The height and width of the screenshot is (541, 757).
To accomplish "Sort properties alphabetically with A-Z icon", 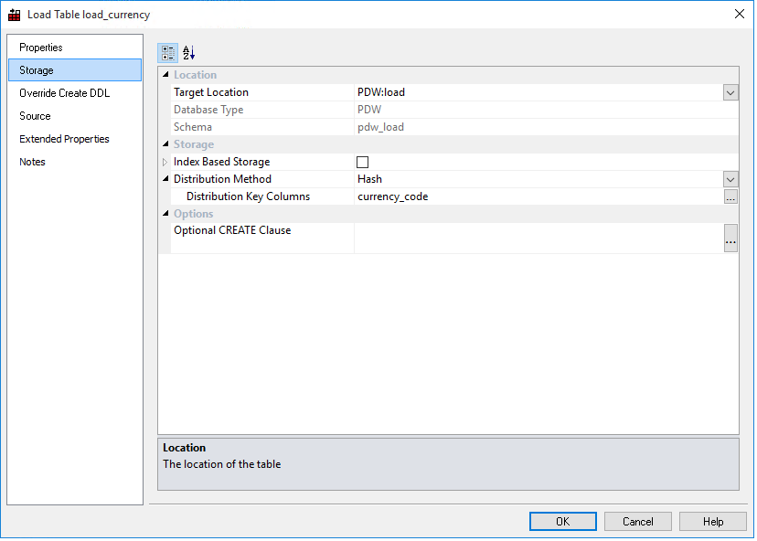I will 188,53.
